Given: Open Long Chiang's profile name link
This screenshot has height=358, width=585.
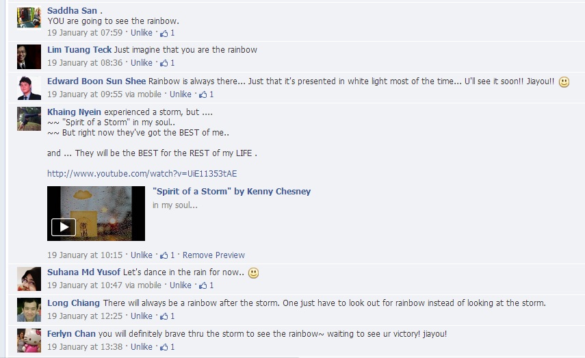Looking at the screenshot, I should pos(73,303).
